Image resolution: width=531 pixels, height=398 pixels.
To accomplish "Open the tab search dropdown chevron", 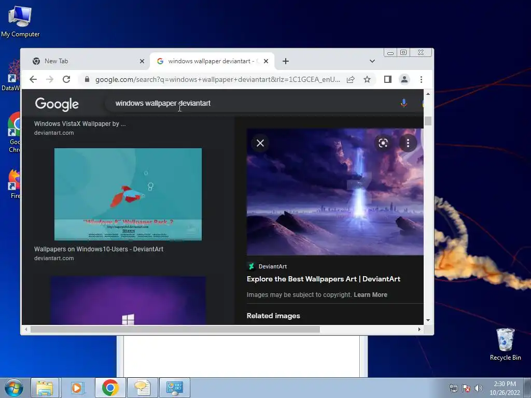I will coord(372,61).
